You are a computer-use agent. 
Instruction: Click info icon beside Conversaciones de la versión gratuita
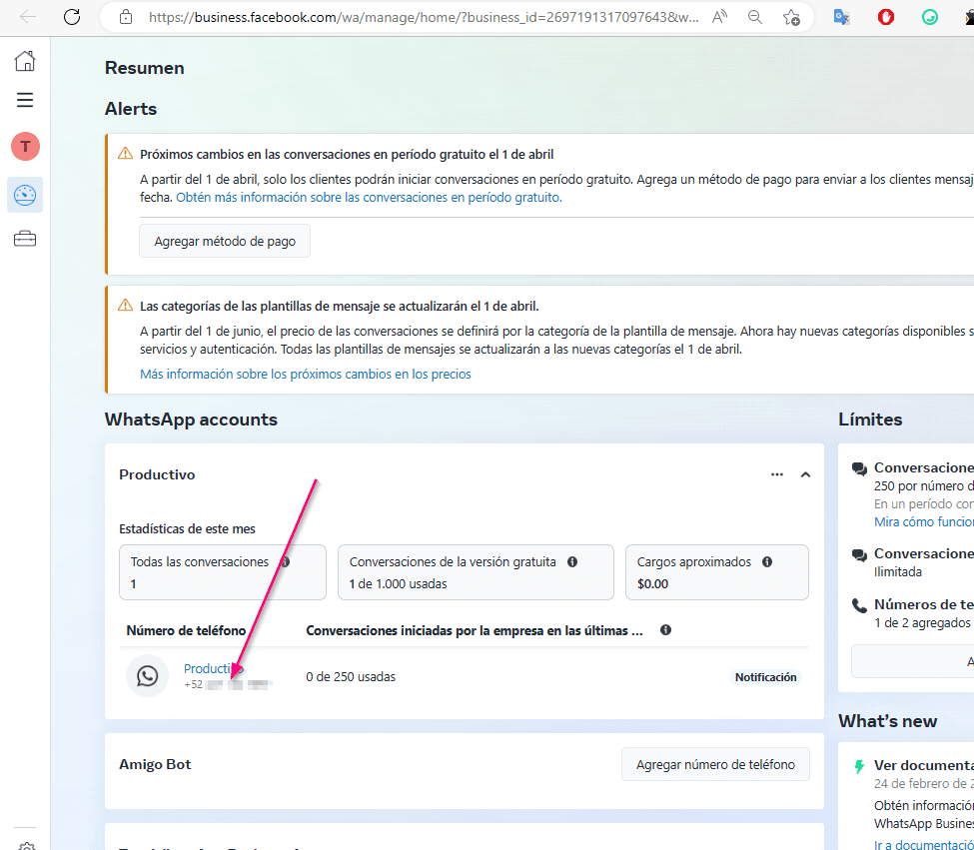(572, 562)
